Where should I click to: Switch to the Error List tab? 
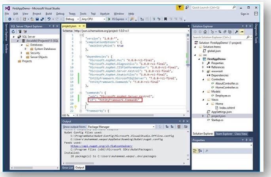pos(68,168)
